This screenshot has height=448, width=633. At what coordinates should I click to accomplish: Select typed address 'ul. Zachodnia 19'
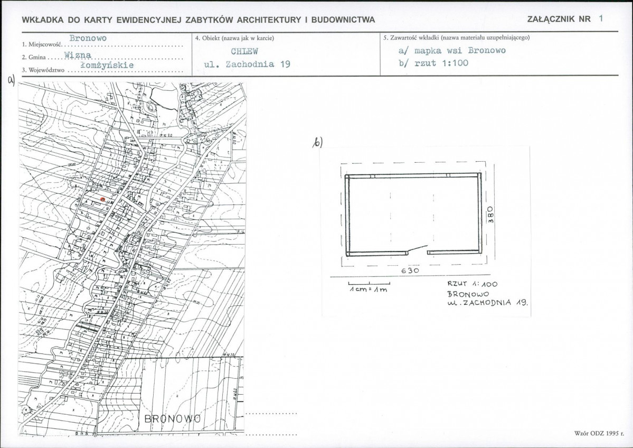pos(247,64)
